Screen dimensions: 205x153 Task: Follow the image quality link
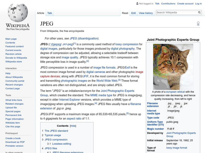point(70,57)
